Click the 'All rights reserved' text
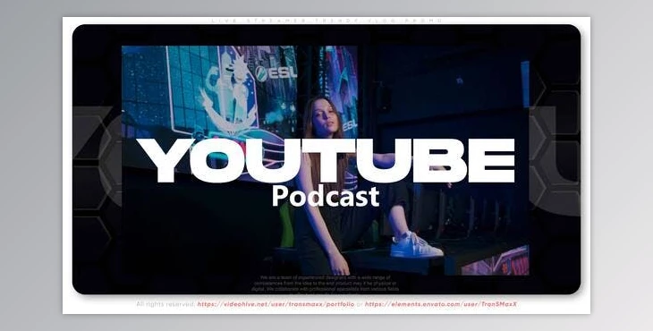Image resolution: width=653 pixels, height=331 pixels. (165, 304)
